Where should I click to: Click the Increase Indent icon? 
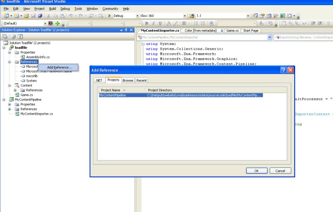[320, 23]
